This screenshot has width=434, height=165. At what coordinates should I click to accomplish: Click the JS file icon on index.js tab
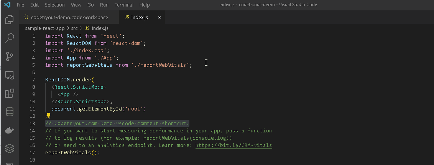point(127,17)
